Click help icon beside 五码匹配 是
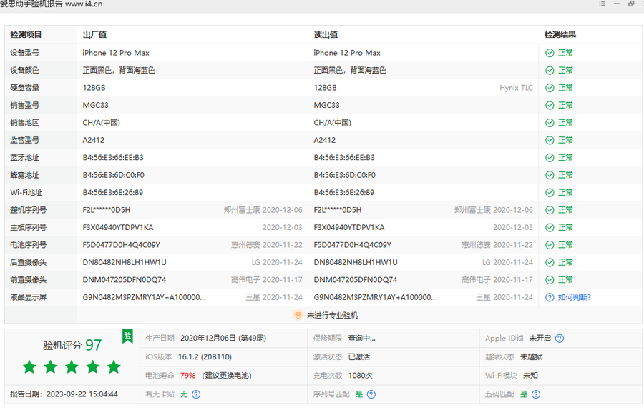Image resolution: width=644 pixels, height=410 pixels. pyautogui.click(x=536, y=394)
